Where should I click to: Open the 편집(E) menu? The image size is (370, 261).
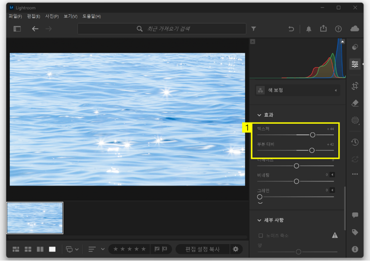tap(34, 16)
